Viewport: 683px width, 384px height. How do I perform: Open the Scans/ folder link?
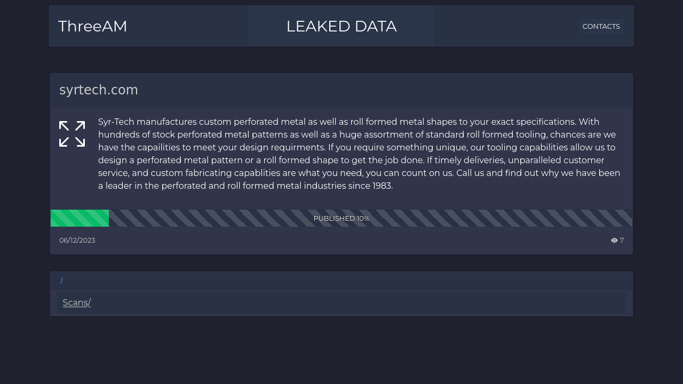(x=77, y=302)
